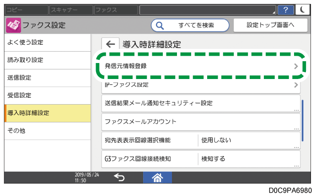
Task: Click the ファクス設定 title text
Action: pos(44,26)
